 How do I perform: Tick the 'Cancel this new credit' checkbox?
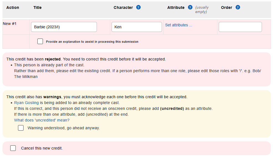(13, 148)
